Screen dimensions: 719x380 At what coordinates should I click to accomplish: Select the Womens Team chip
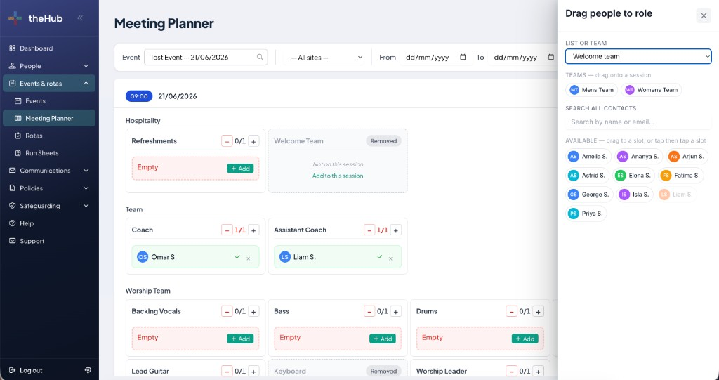point(651,90)
